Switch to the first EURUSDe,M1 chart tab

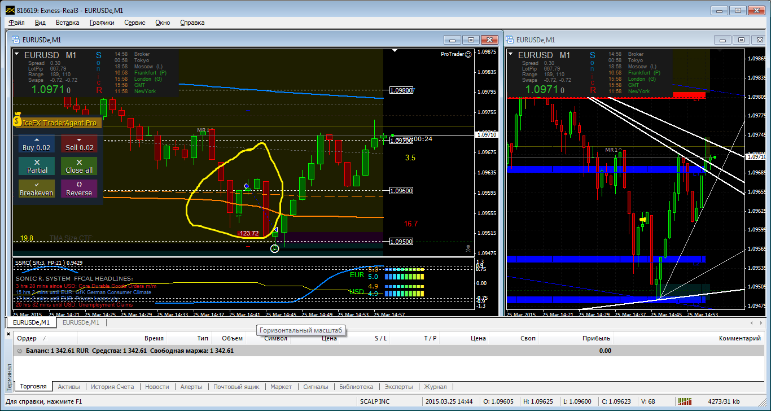(x=31, y=322)
